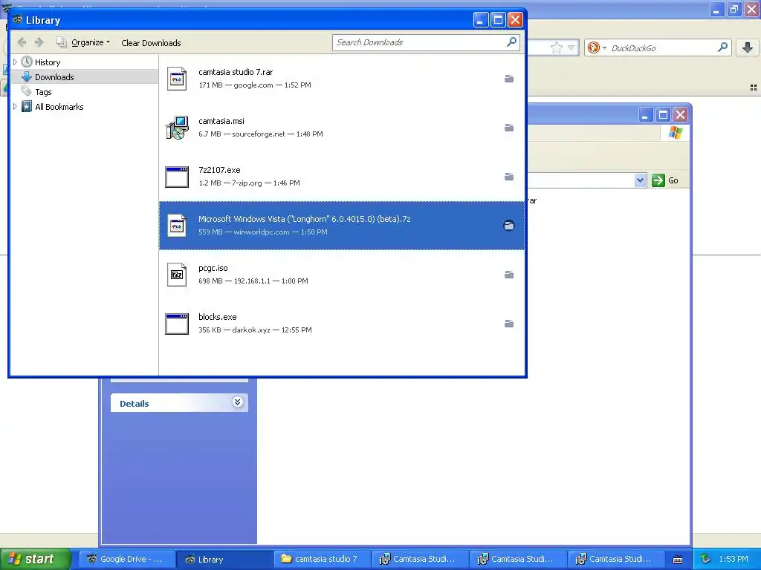Open containing folder for pcgc.iso
The image size is (761, 570).
point(508,275)
